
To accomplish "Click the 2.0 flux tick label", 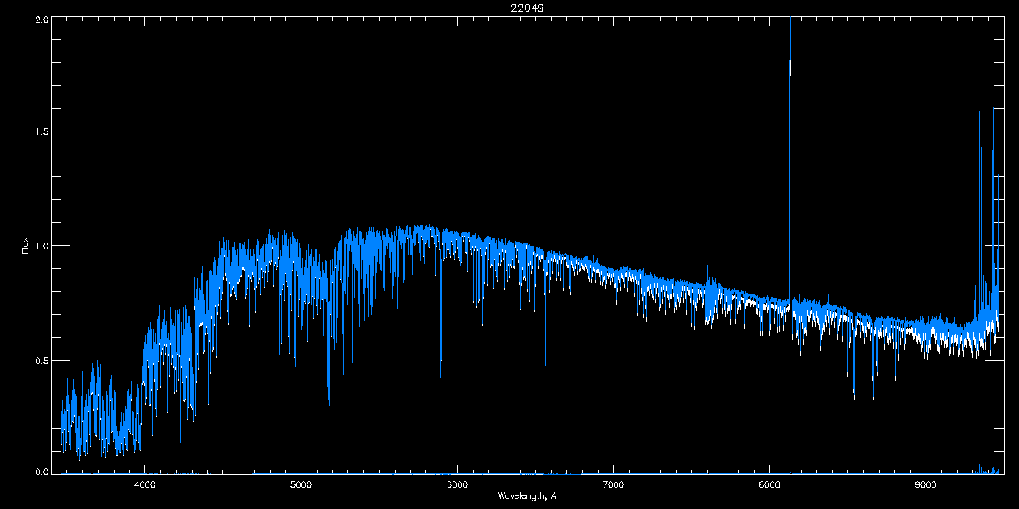I will pos(42,19).
